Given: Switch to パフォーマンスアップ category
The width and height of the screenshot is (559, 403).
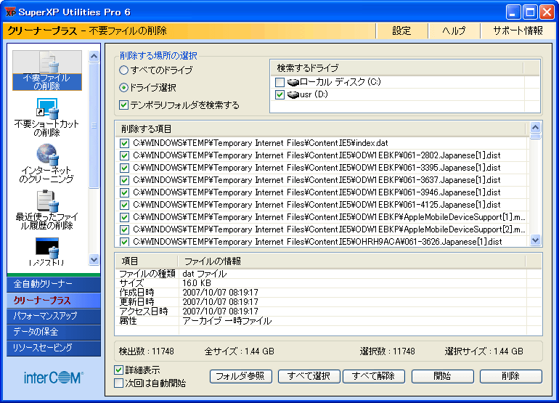Looking at the screenshot, I should 54,316.
